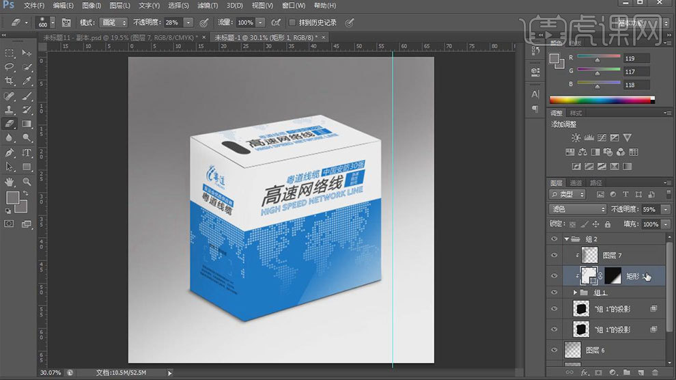Add a Levels adjustment

click(x=589, y=138)
